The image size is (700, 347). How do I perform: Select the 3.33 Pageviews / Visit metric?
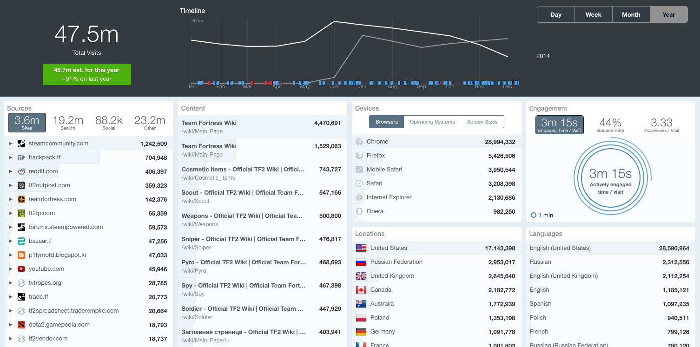[x=661, y=124]
